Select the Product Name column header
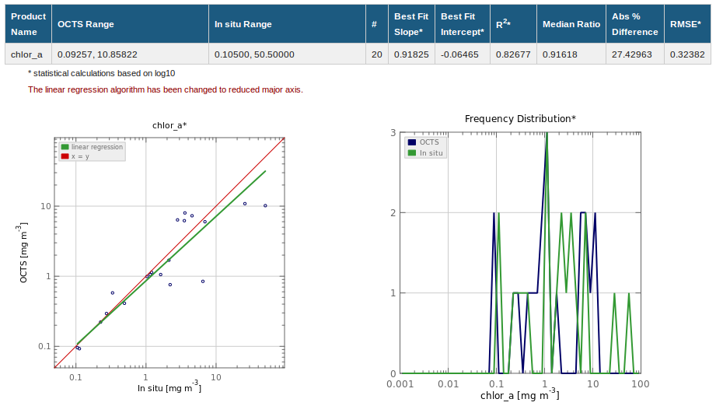The height and width of the screenshot is (406, 716). click(x=28, y=24)
